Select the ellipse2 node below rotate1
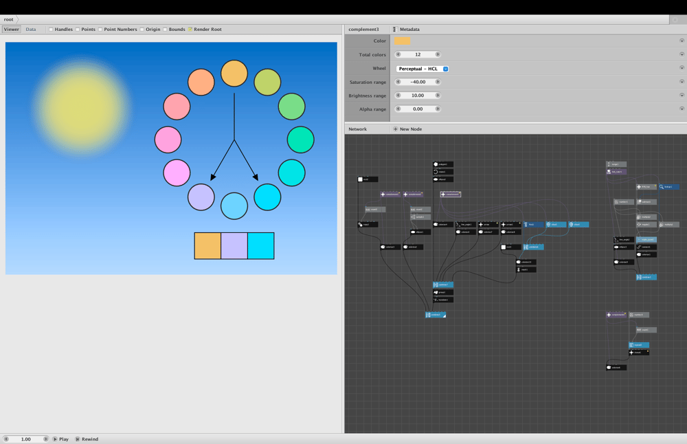Viewport: 687px width, 444px height. coord(443,179)
